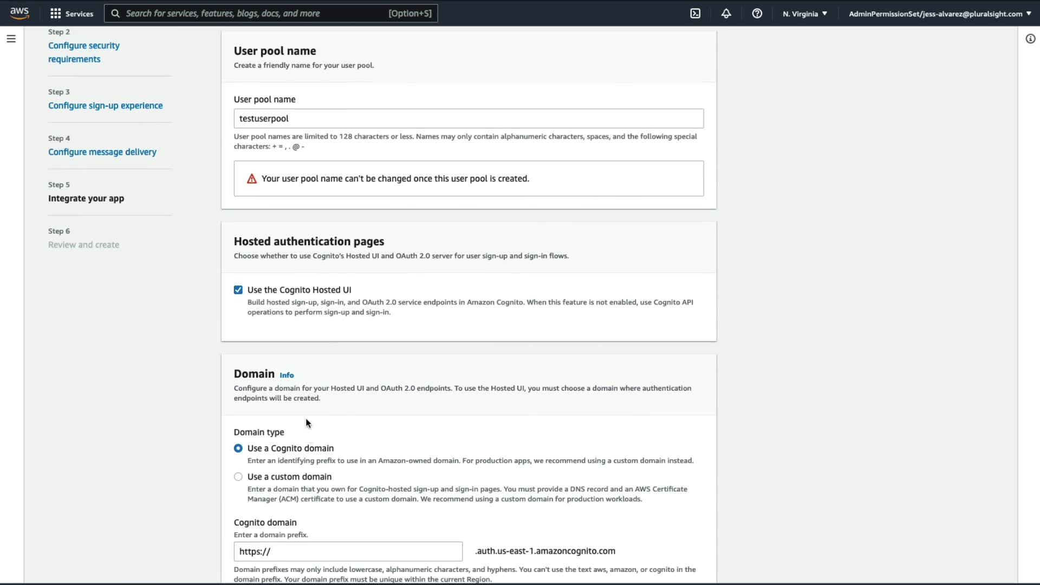Click the AWS logo home icon

19,13
